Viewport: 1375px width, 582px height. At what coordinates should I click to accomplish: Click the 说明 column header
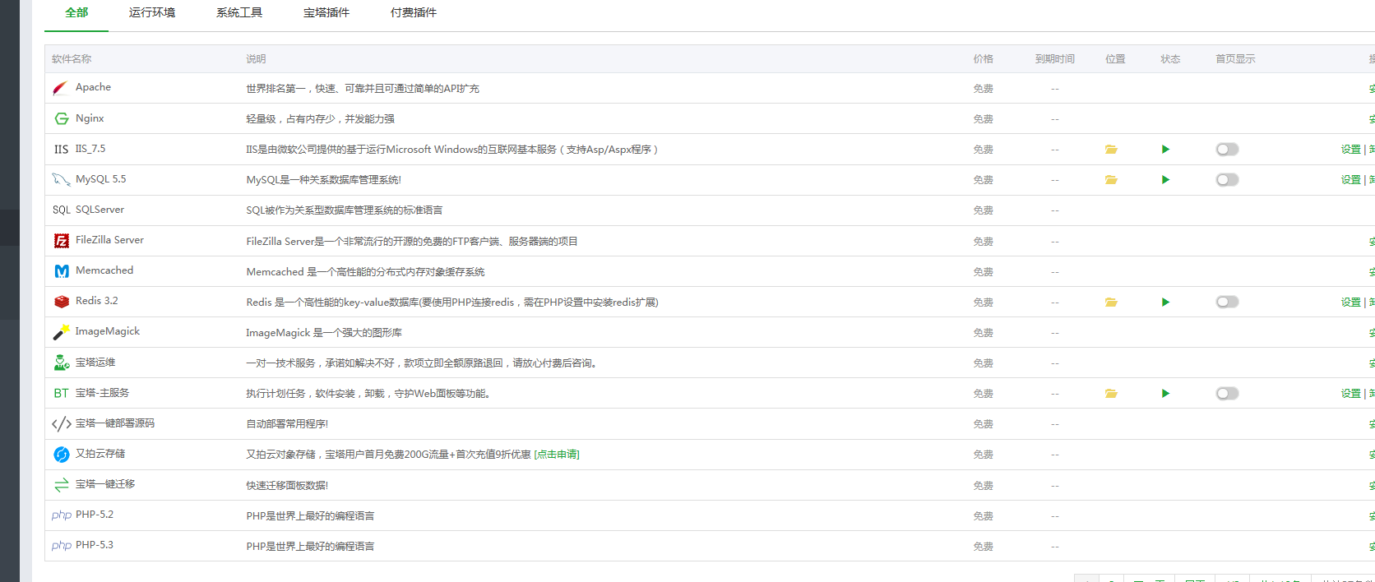click(256, 59)
